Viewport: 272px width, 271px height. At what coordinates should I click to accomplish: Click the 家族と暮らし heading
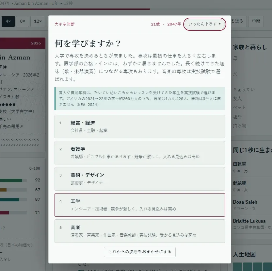click(x=250, y=47)
